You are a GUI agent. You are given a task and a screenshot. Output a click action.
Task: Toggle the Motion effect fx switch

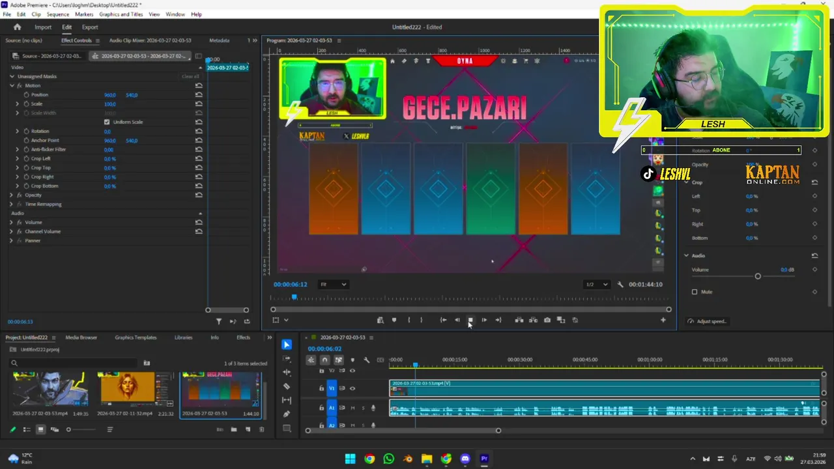tap(20, 85)
